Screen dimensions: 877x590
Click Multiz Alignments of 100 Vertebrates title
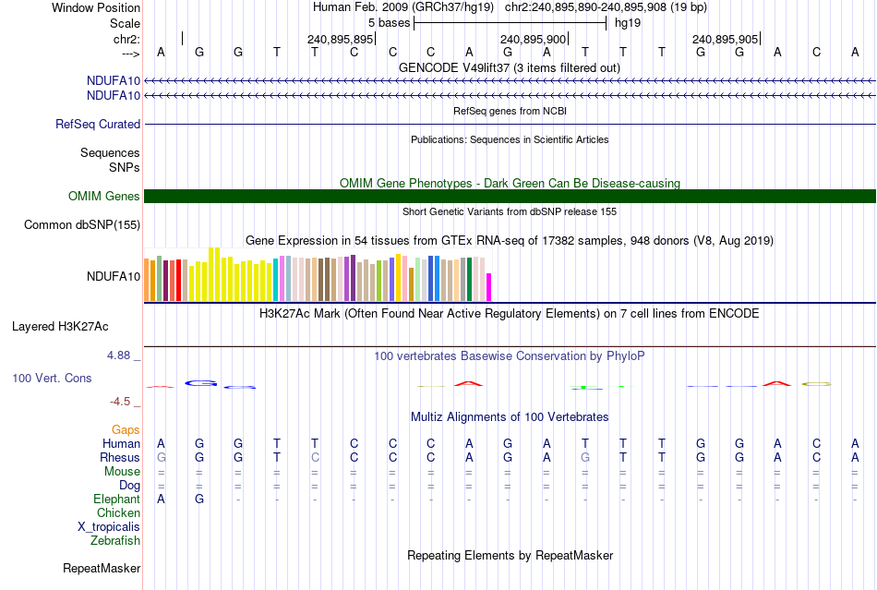point(510,416)
